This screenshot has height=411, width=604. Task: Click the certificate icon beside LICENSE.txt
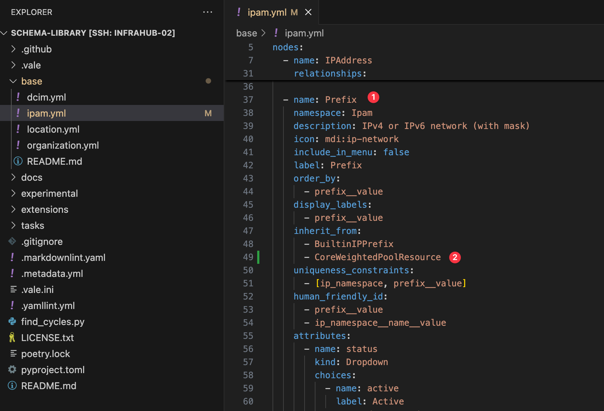(12, 337)
